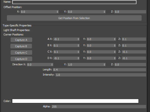Click the Name text field
150x112 pixels.
pyautogui.click(x=74, y=2)
